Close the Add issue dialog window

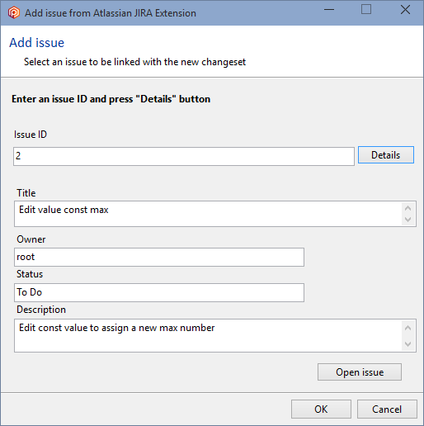tap(405, 10)
